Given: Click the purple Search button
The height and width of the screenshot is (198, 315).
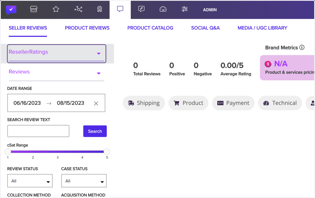Looking at the screenshot, I should point(95,131).
